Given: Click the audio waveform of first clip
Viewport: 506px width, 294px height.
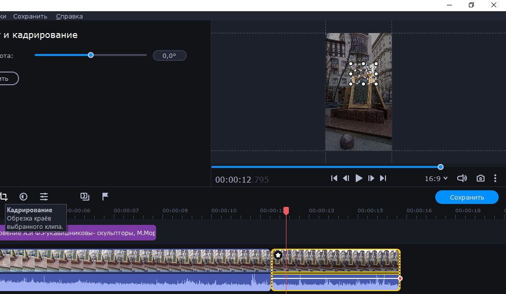Looking at the screenshot, I should 135,282.
